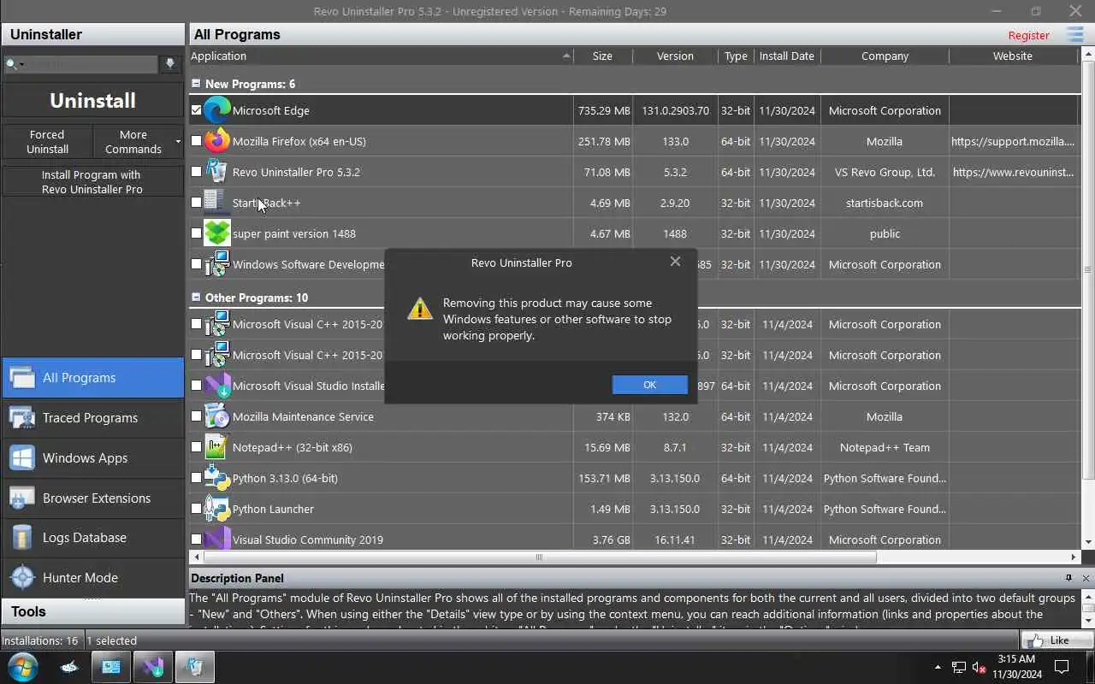Check the Revo Uninstaller Pro 5.3.2 checkbox

(196, 172)
